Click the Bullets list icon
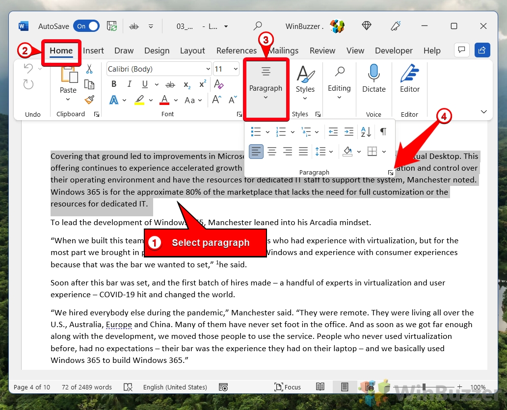Viewport: 507px width, 410px height. [256, 132]
